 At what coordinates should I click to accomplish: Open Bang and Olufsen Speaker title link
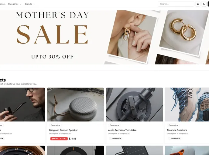[63, 130]
